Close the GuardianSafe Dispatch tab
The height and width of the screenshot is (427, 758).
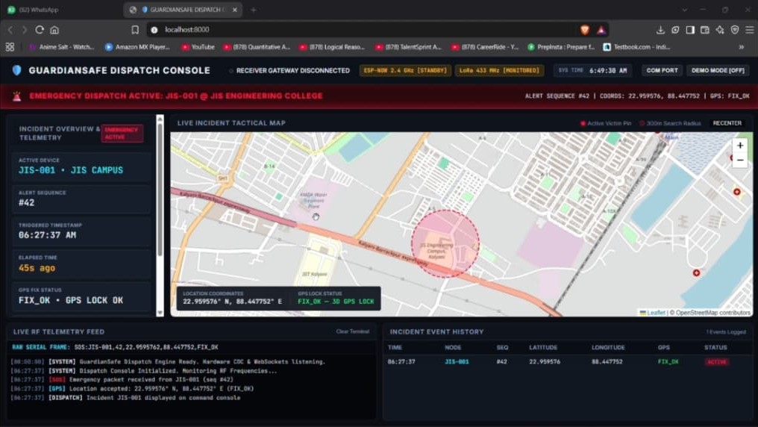(235, 10)
